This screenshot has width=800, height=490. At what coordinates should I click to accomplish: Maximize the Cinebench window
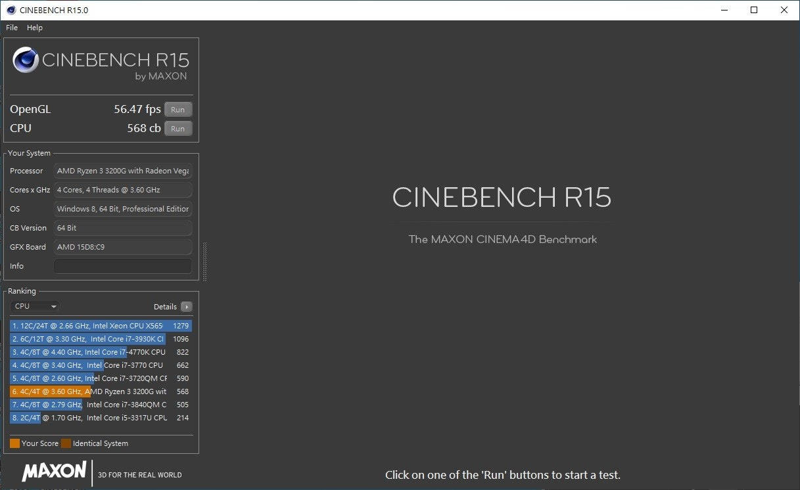pyautogui.click(x=754, y=10)
